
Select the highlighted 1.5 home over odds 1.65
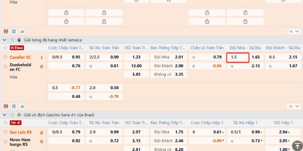[x=256, y=57]
